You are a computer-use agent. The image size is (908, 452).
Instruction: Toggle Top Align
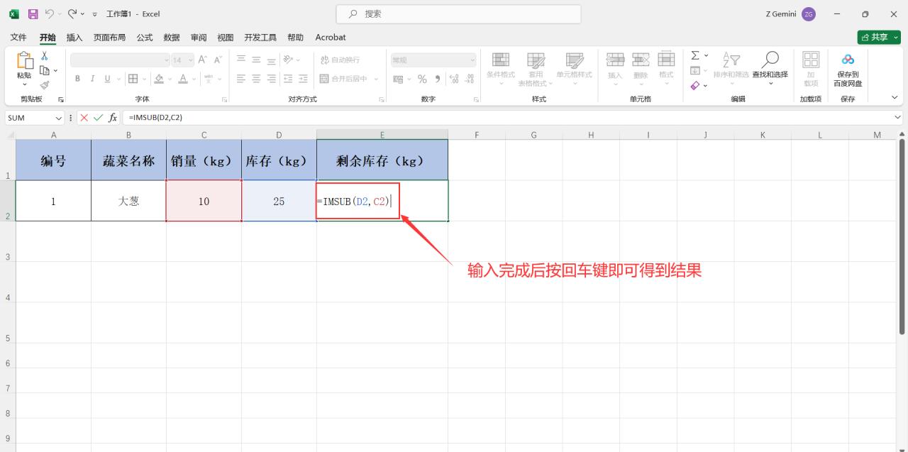[x=241, y=60]
